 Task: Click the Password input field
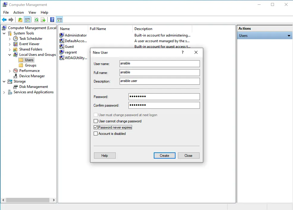point(164,97)
